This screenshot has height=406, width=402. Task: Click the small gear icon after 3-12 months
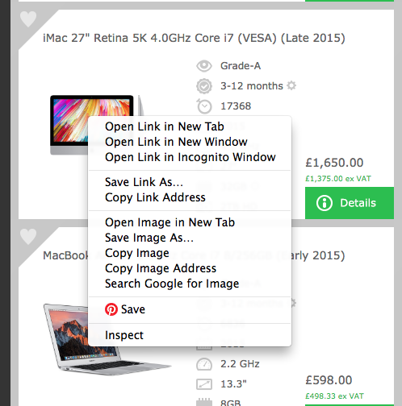(291, 85)
